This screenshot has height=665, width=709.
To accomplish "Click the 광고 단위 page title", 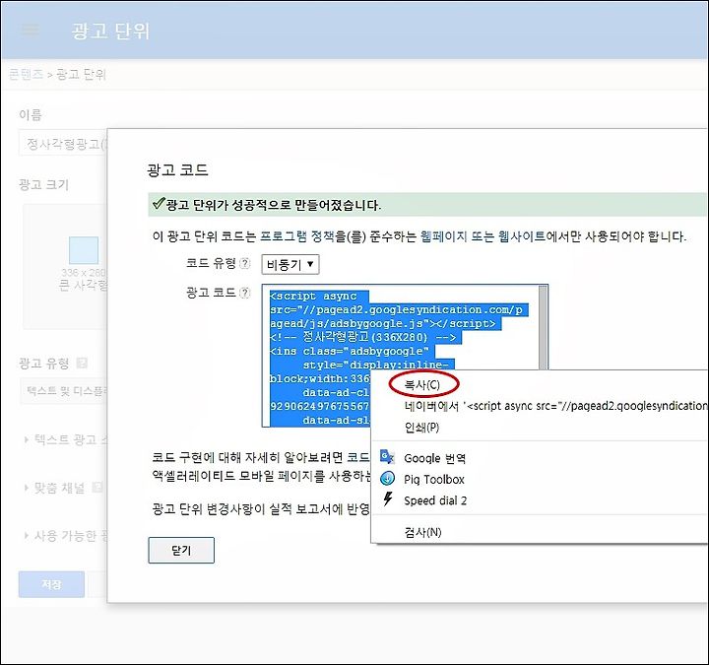I will (x=110, y=31).
